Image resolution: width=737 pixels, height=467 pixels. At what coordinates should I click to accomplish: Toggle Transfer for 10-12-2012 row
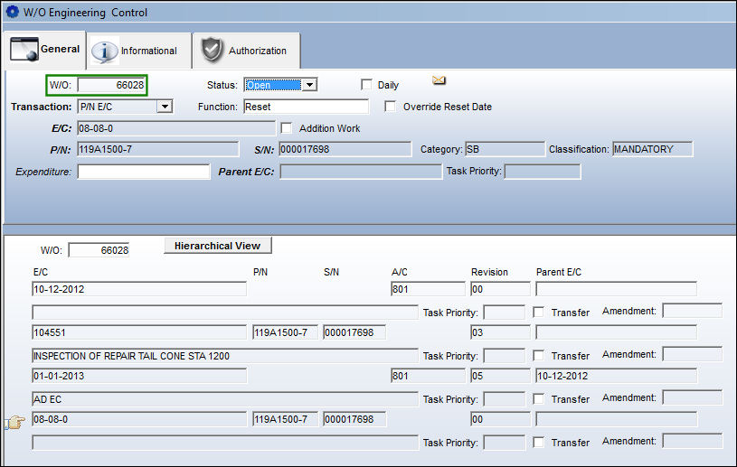tap(538, 313)
